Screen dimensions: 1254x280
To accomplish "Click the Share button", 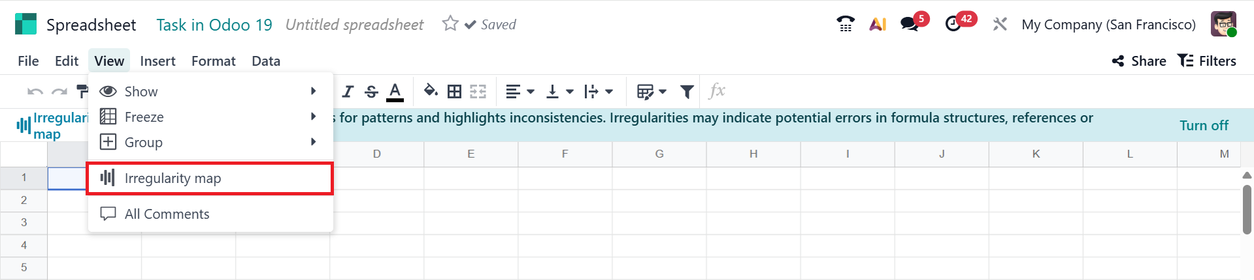I will 1138,61.
